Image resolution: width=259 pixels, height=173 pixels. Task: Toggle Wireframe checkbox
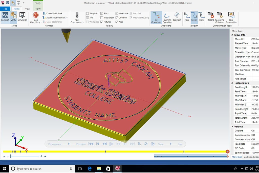pyautogui.click(x=117, y=13)
